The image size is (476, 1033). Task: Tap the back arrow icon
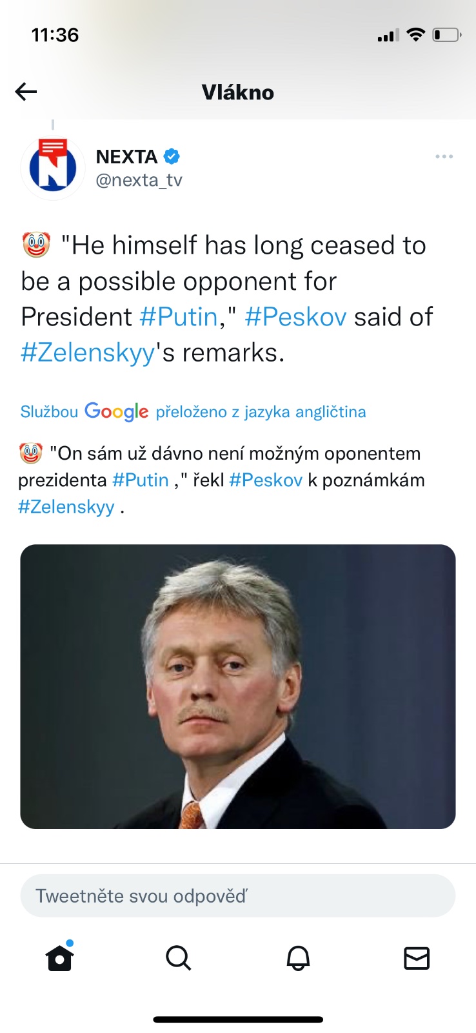[x=26, y=92]
